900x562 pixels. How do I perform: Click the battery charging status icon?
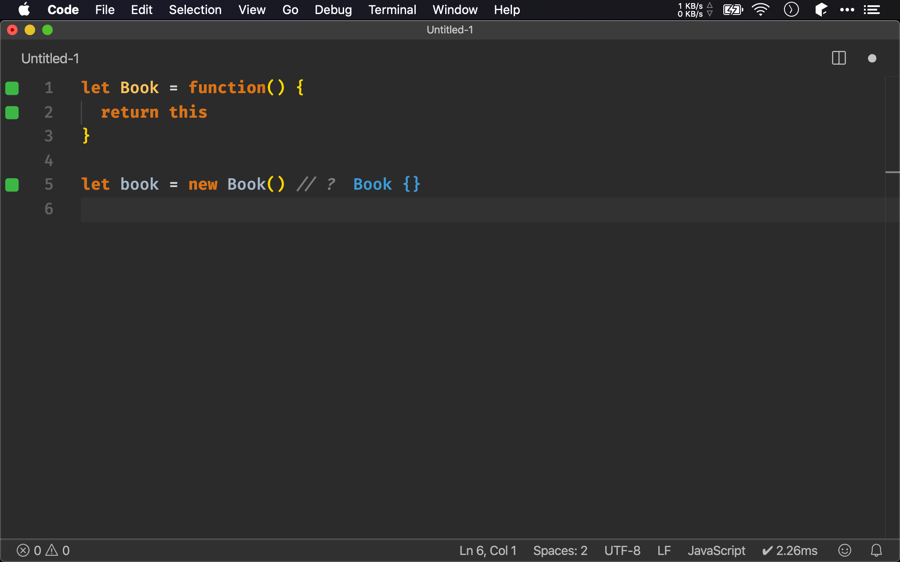pos(733,10)
